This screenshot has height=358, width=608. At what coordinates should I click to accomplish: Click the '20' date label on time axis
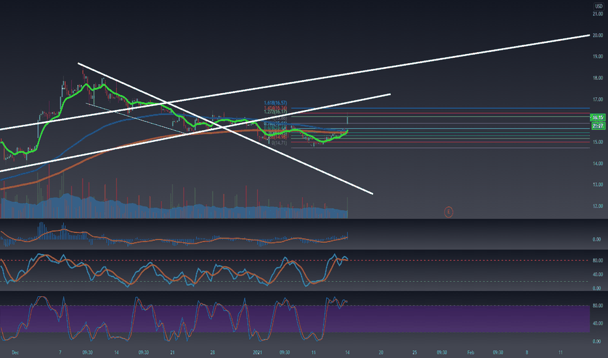click(x=381, y=353)
